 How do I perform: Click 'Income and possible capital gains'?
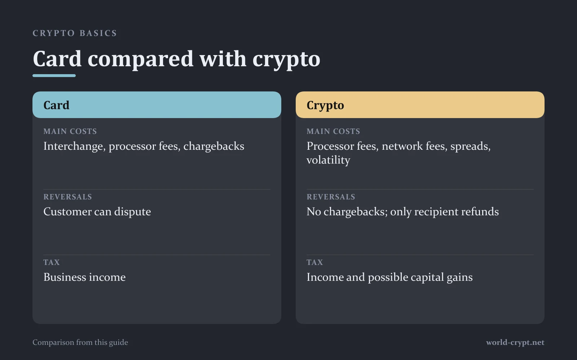(x=389, y=277)
